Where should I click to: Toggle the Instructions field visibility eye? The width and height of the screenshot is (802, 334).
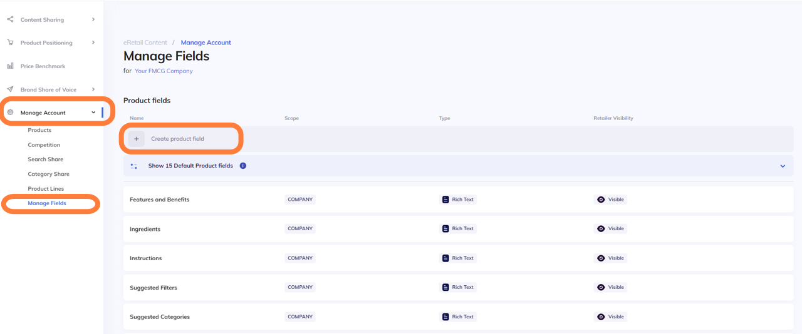pyautogui.click(x=601, y=258)
